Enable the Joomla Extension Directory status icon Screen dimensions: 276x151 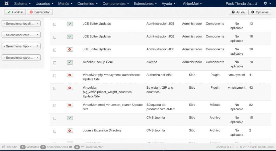coord(70,131)
